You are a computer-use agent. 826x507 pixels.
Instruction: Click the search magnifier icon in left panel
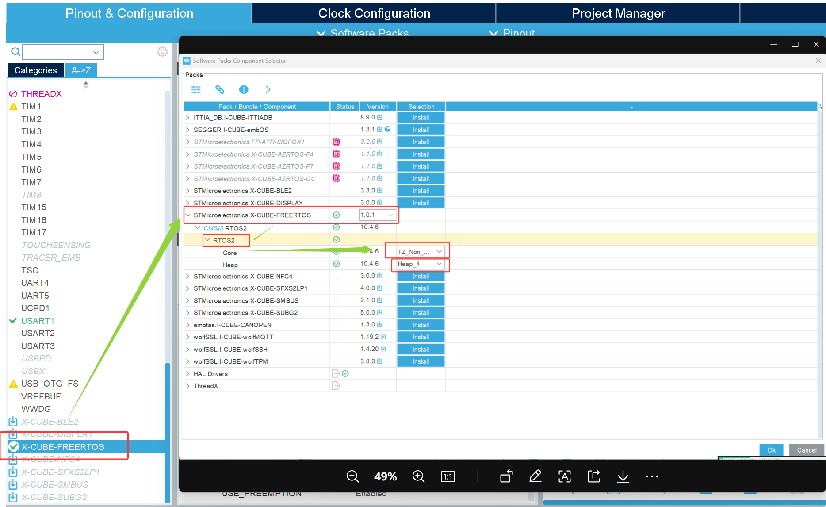point(15,52)
